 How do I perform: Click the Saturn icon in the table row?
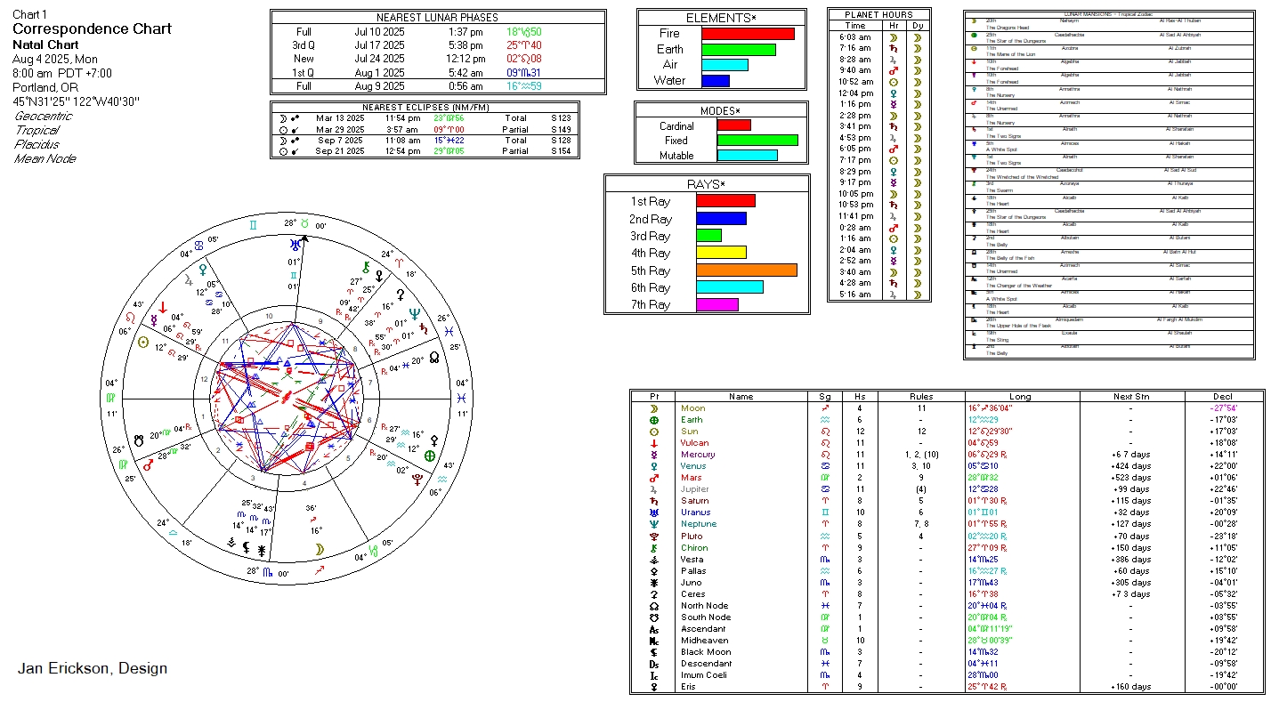[x=654, y=501]
